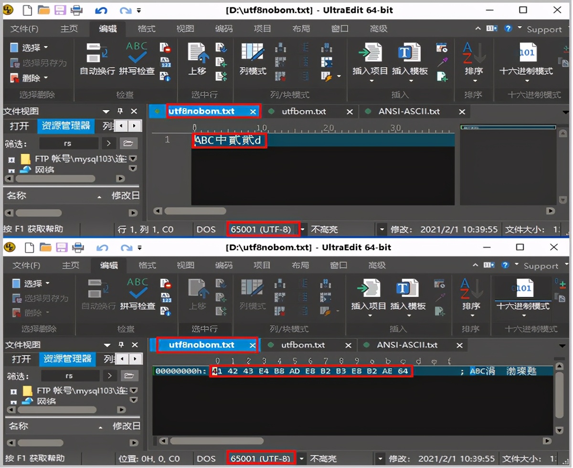Viewport: 573px width, 468px height.
Task: Click 删除 delete icon in text-view window
Action: tap(15, 78)
